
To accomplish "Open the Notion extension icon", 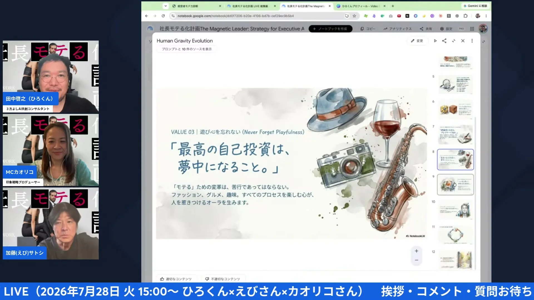I will click(407, 16).
